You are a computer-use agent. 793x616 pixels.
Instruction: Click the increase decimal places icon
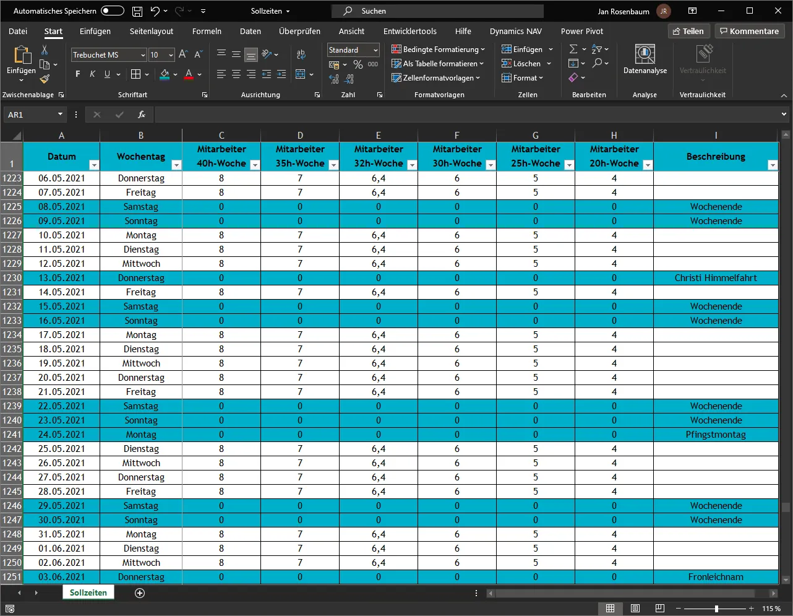334,79
